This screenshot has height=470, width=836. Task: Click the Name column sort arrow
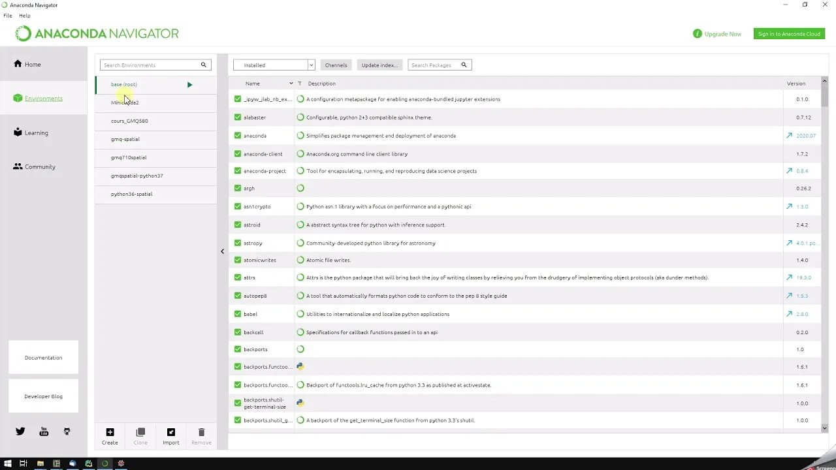tap(291, 84)
